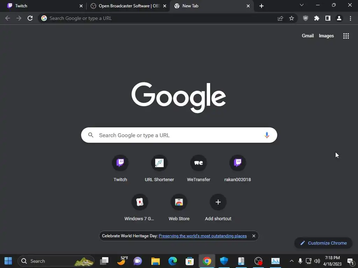Viewport: 358px width, 268px height.
Task: Go back using browser back arrow
Action: pos(8,18)
